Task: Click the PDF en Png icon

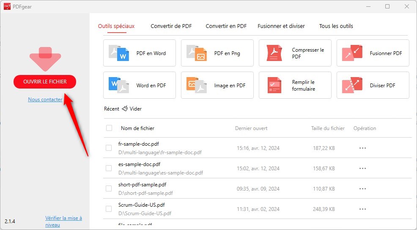Action: (x=197, y=53)
